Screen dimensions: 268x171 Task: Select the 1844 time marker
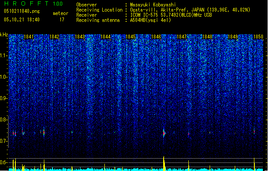pyautogui.click(x=106, y=37)
